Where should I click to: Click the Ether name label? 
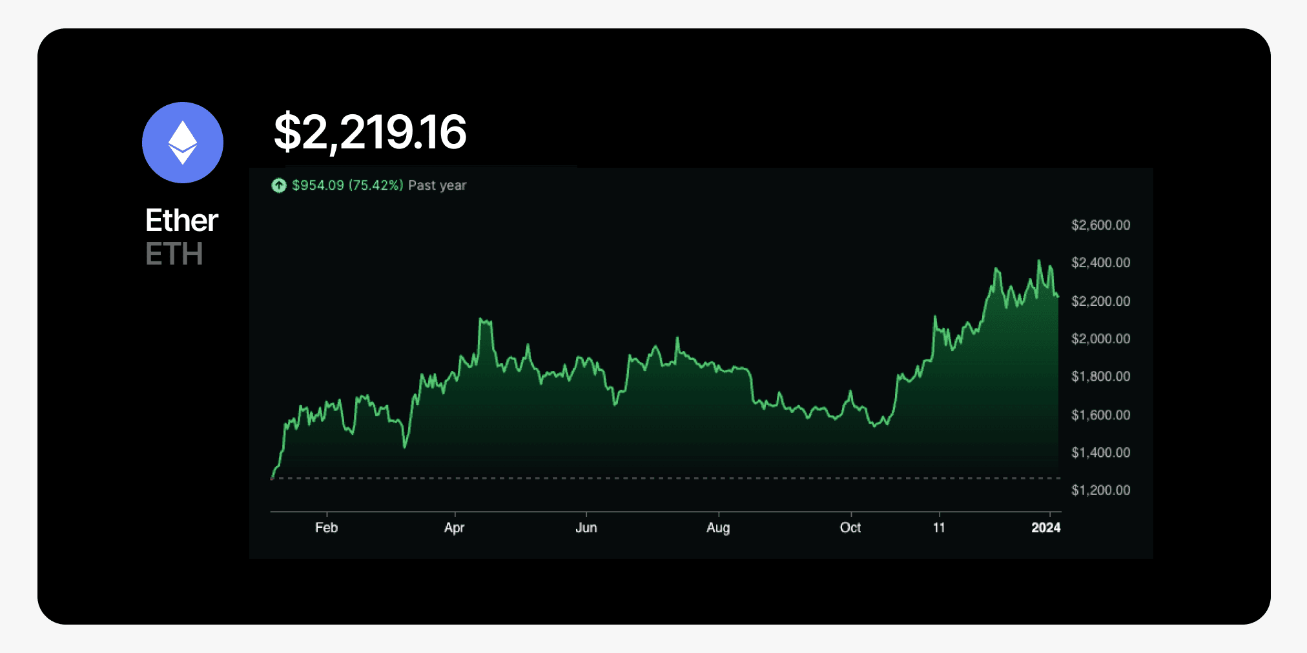181,221
